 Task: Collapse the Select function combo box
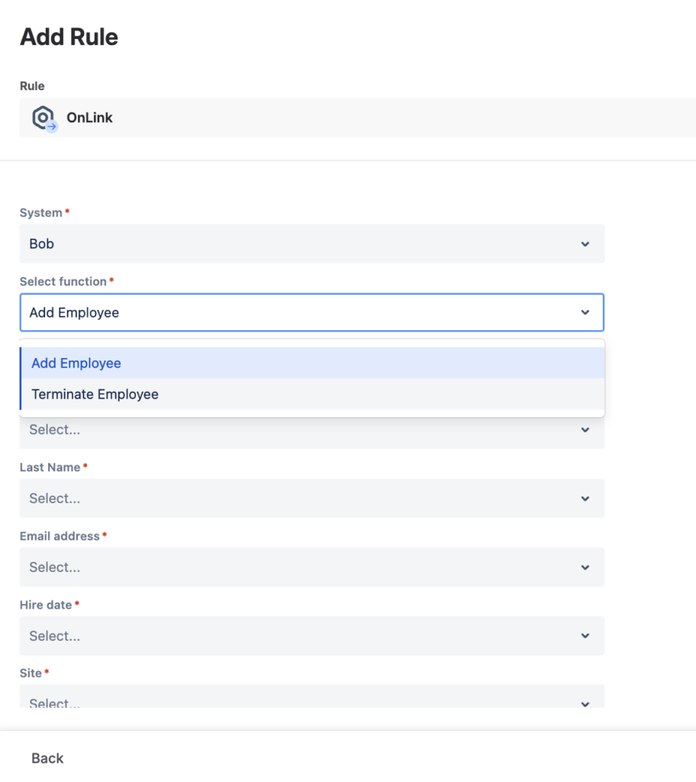click(306, 312)
